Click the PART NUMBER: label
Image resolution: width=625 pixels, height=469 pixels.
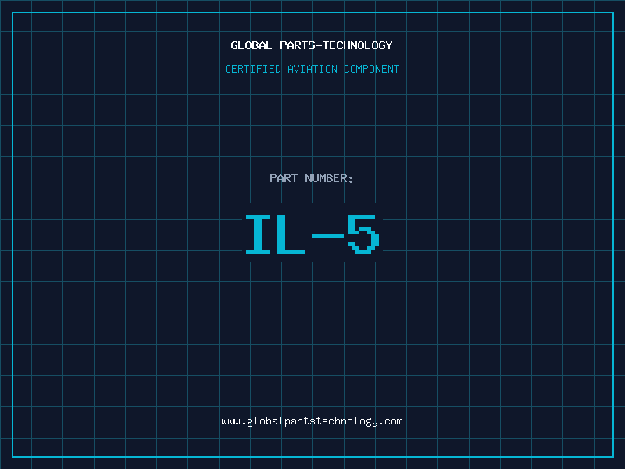point(312,178)
